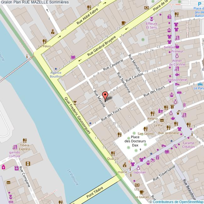
Task: Click the Le Parvis hotel bed icon
Action: pos(200,84)
